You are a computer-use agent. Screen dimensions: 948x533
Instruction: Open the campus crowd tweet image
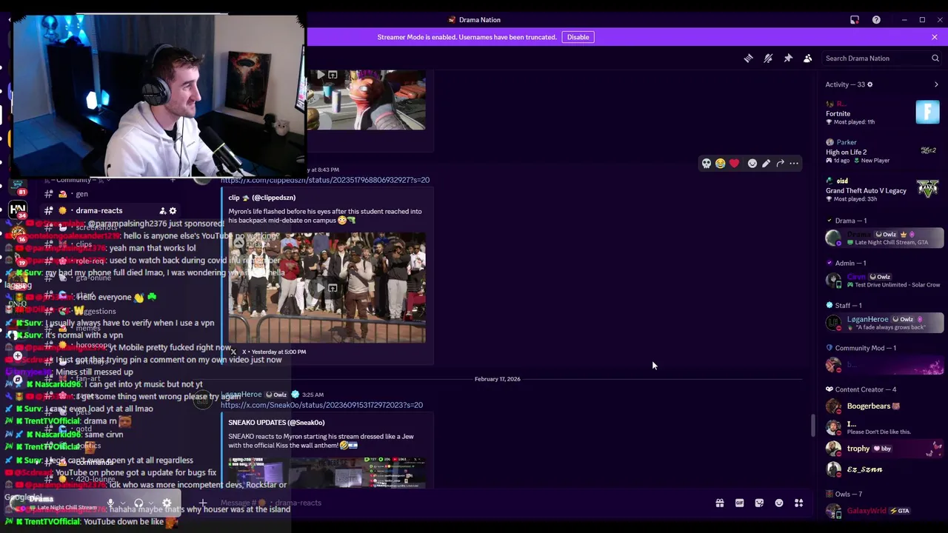[327, 287]
